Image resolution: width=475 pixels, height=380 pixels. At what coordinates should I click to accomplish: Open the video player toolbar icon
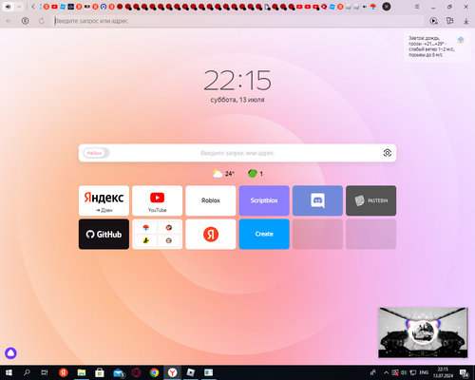433,21
